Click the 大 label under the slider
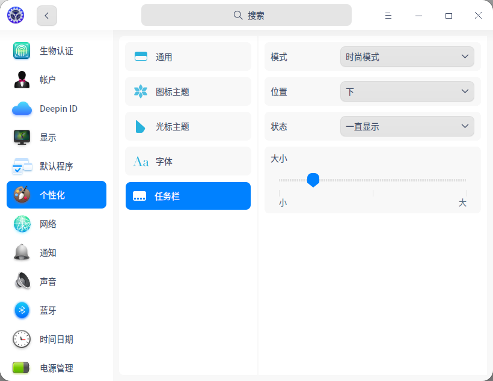The height and width of the screenshot is (381, 493). tap(462, 203)
